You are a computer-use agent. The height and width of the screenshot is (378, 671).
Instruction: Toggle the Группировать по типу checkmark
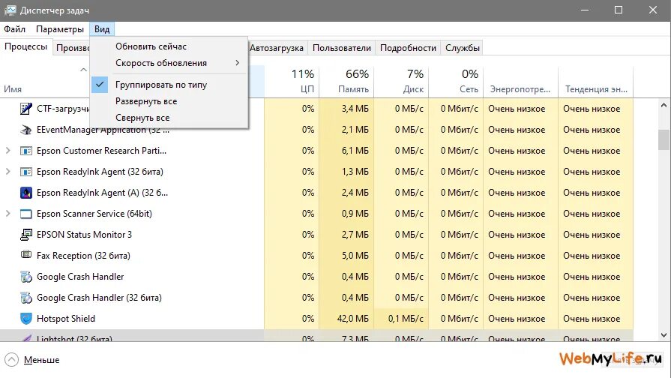[99, 84]
